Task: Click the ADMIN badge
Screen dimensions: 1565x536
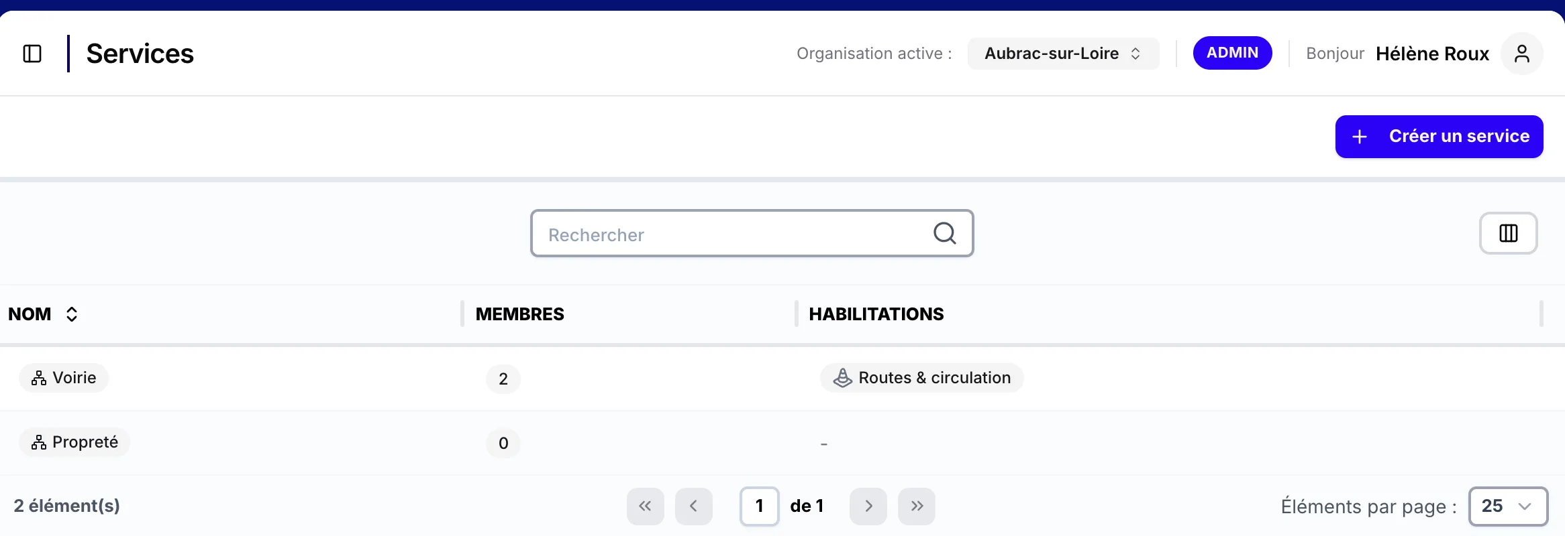Action: point(1232,53)
